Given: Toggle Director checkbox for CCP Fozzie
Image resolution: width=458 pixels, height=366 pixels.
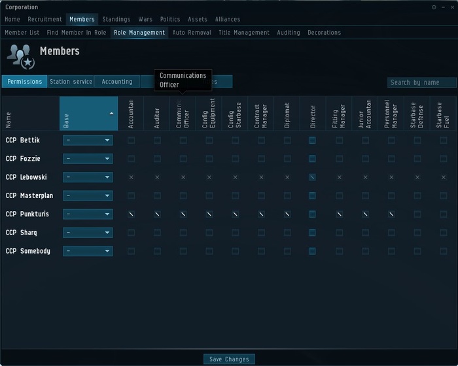Looking at the screenshot, I should pos(312,159).
